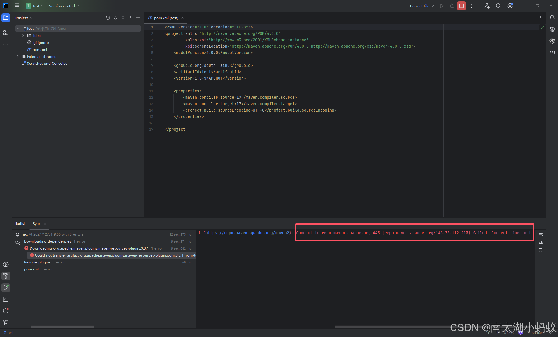Pin the Build tab
The width and height of the screenshot is (558, 337).
[17, 234]
